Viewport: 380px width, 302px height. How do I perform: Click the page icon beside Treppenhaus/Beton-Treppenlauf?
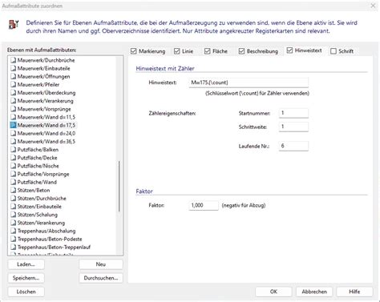tap(13, 247)
